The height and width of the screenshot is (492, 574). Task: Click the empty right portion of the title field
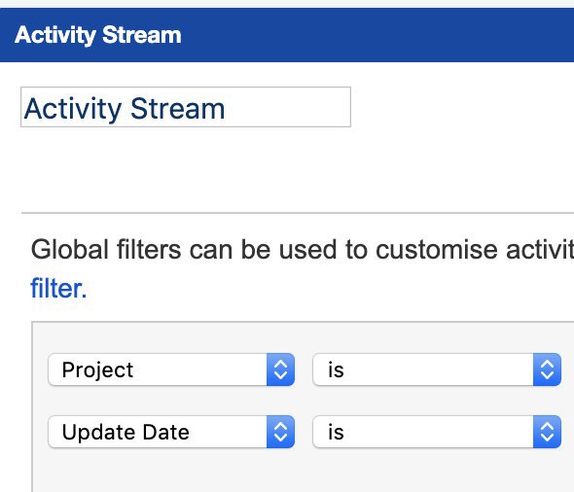click(289, 107)
